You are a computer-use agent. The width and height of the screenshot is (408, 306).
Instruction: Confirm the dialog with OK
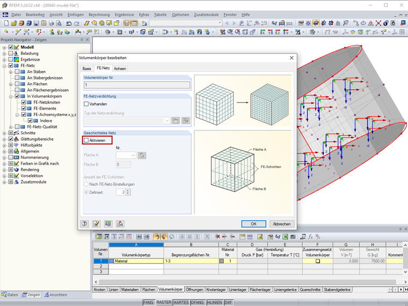click(x=253, y=224)
